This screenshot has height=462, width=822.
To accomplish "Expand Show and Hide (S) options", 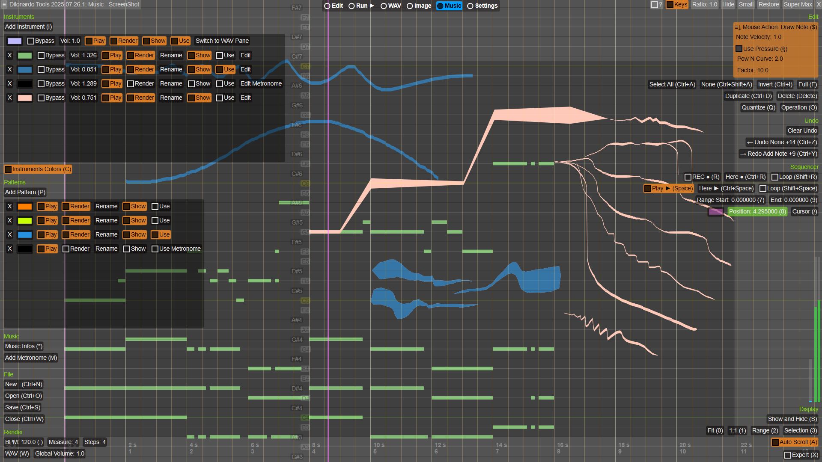I will pyautogui.click(x=792, y=419).
